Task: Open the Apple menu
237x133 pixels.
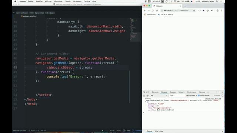Action: click(15, 1)
